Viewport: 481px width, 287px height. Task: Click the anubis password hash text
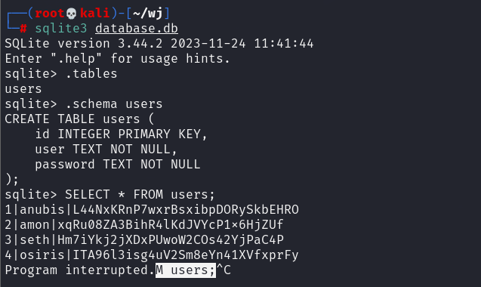pyautogui.click(x=186, y=210)
